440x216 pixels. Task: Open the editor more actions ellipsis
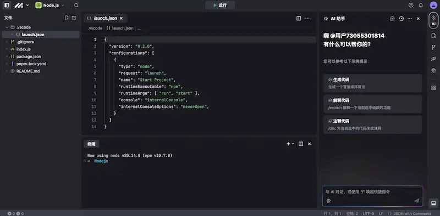tap(307, 18)
